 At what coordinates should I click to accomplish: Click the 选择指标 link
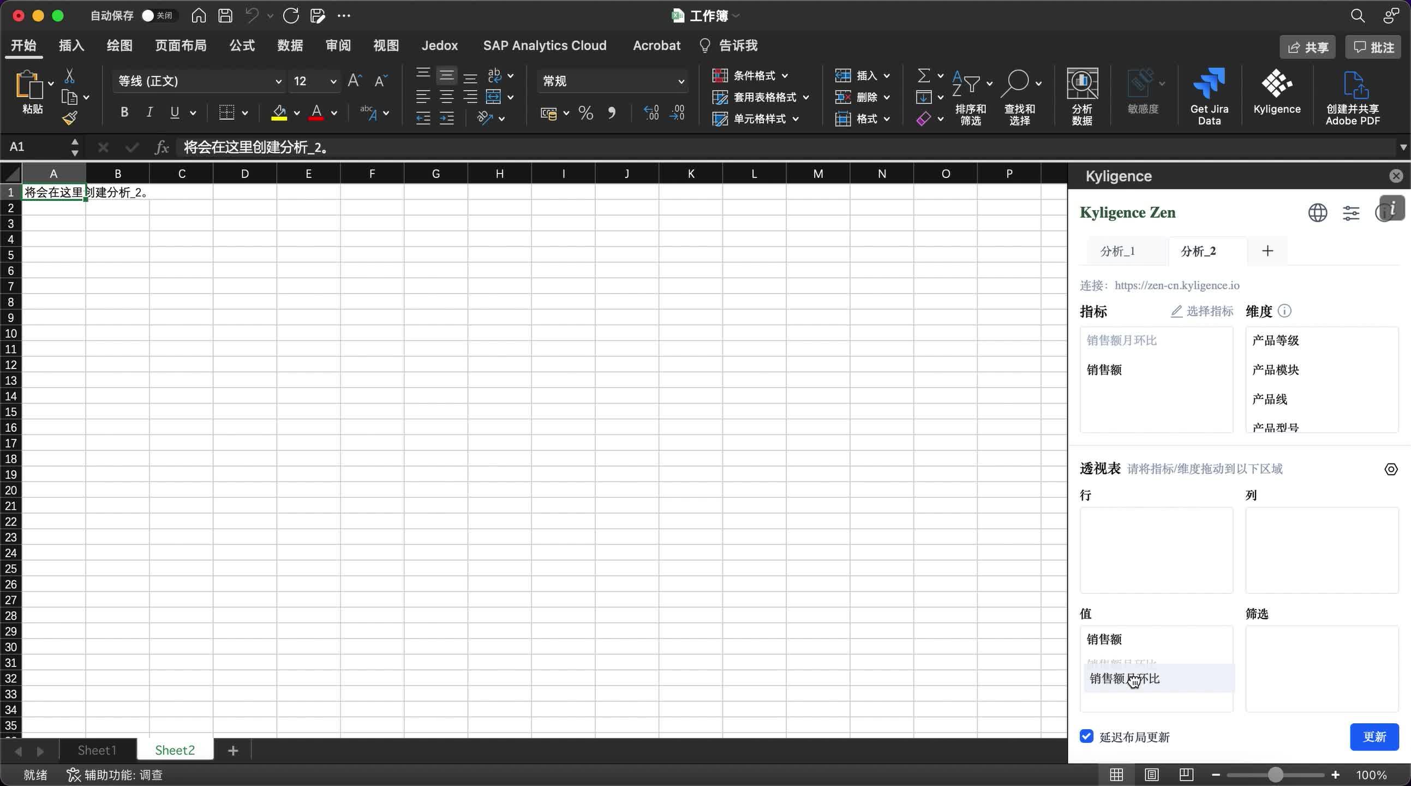[1202, 311]
